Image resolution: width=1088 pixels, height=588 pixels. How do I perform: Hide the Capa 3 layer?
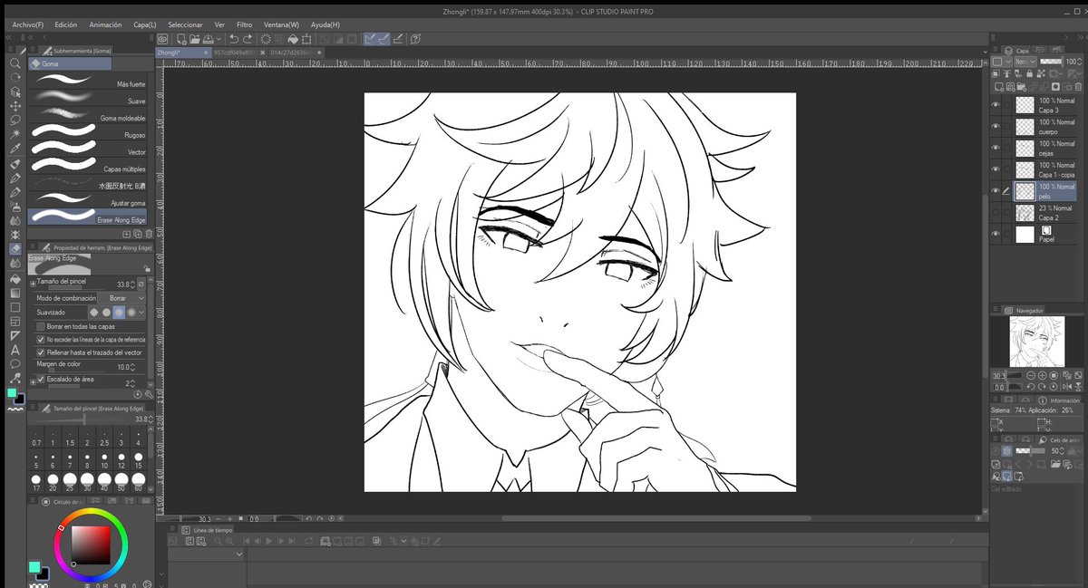click(996, 104)
